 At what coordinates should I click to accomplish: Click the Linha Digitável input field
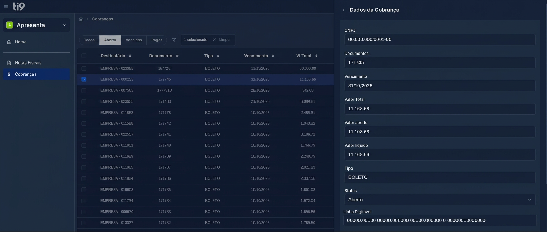pos(440,220)
